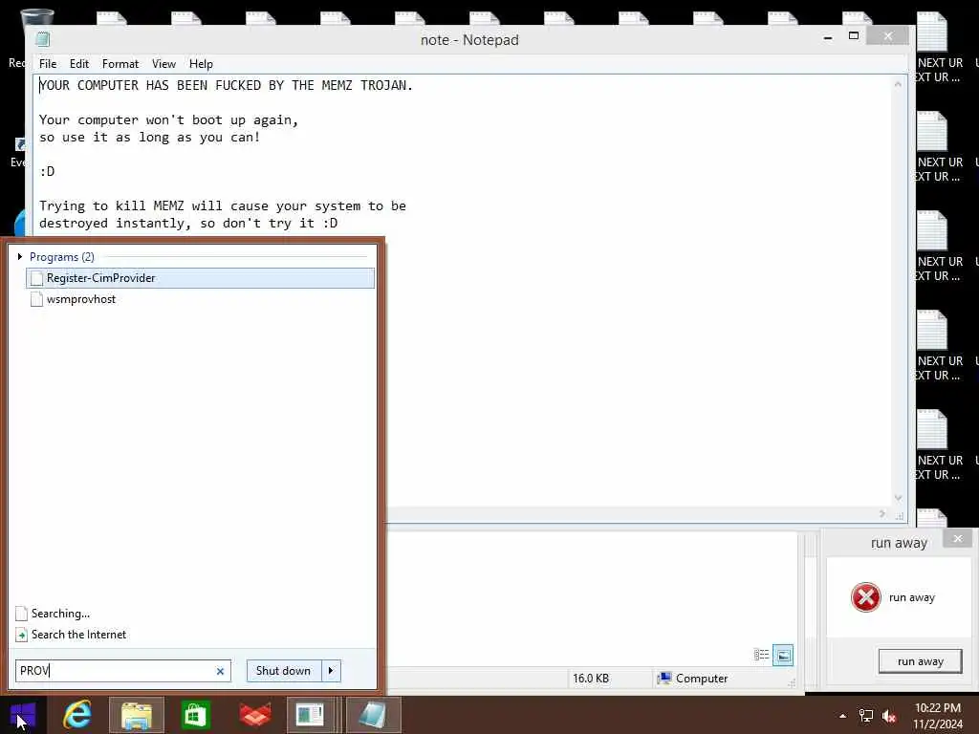Screen dimensions: 979x734
Task: Click the Searching... entry
Action: click(x=60, y=614)
